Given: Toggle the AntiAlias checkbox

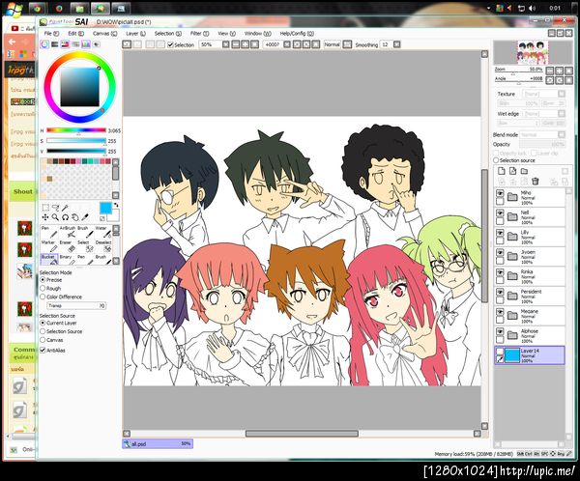Looking at the screenshot, I should (43, 350).
